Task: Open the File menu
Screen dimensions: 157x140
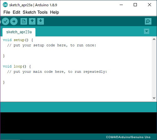Action: (7, 12)
